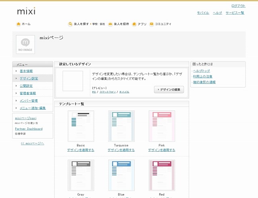
Task: Select the Blue template thumbnail
Action: coord(121,175)
